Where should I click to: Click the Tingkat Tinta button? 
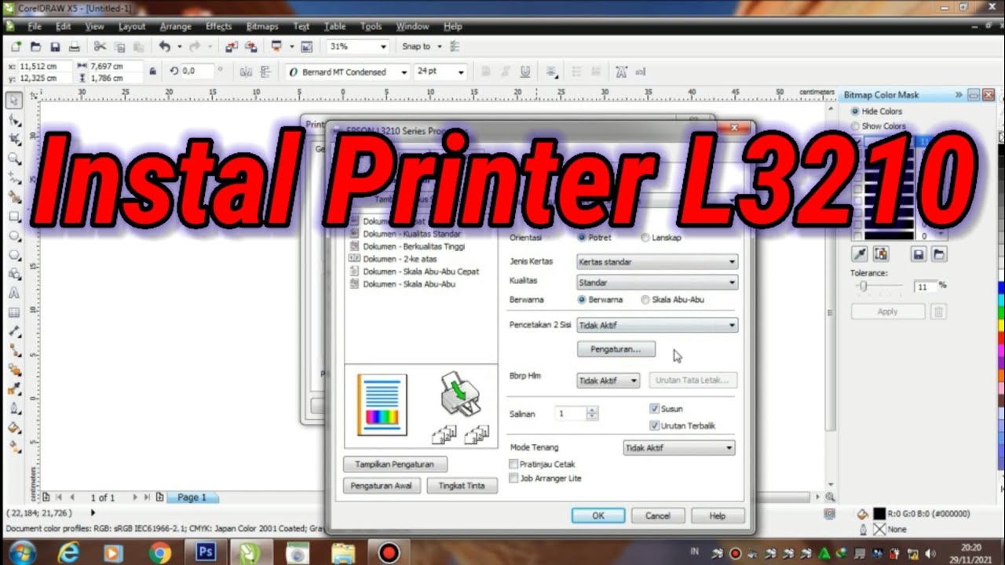[x=462, y=485]
